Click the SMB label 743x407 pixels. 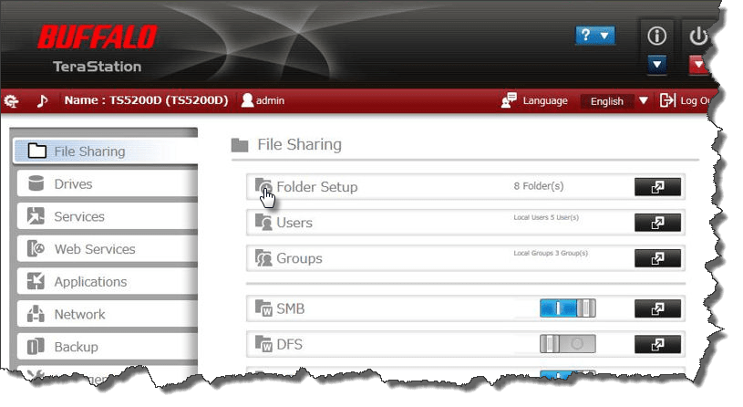click(291, 308)
